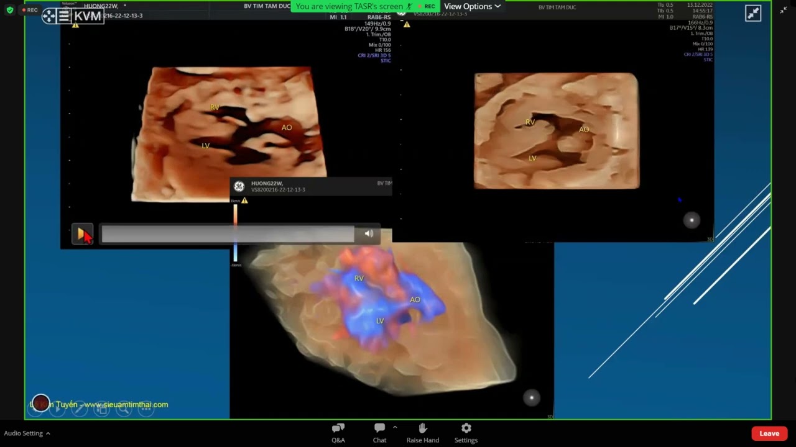The image size is (796, 447).
Task: Click the warning triangle below the KVM label
Action: (75, 25)
